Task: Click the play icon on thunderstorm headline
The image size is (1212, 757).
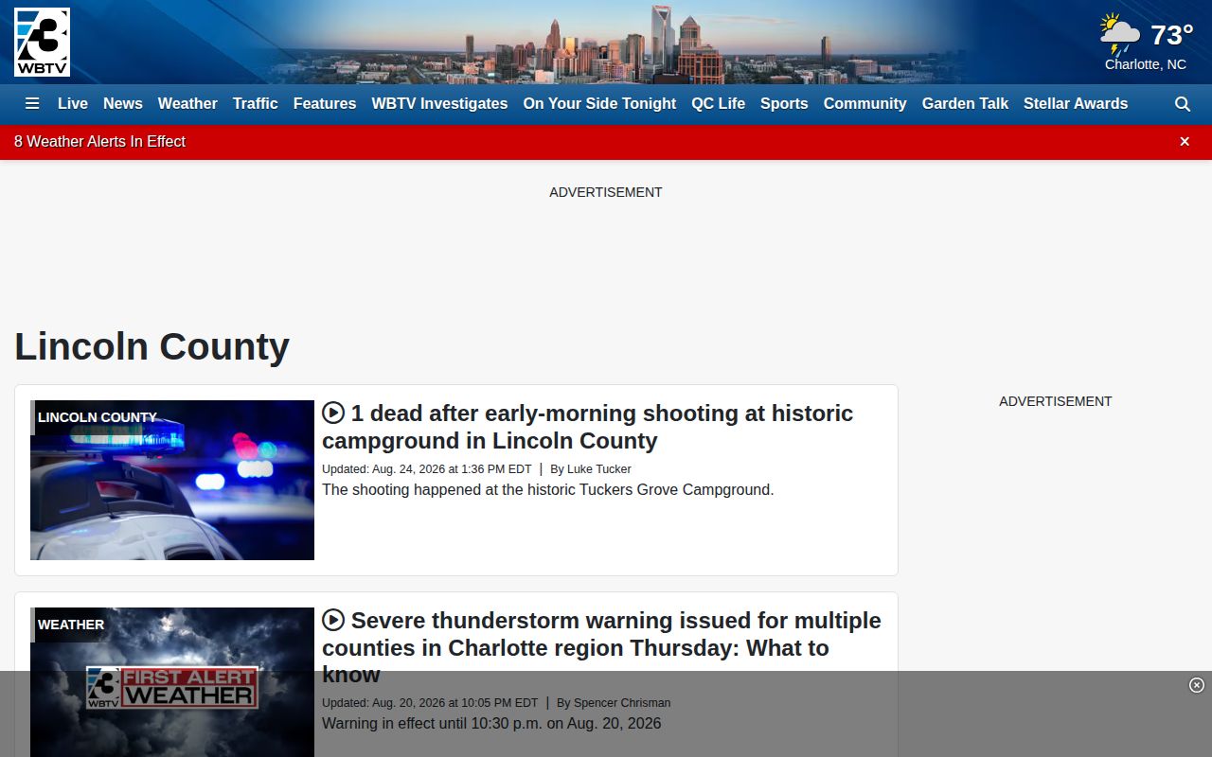Action: [x=333, y=620]
